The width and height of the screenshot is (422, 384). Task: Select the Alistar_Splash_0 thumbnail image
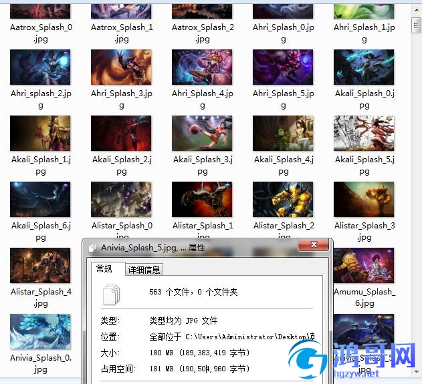point(121,200)
